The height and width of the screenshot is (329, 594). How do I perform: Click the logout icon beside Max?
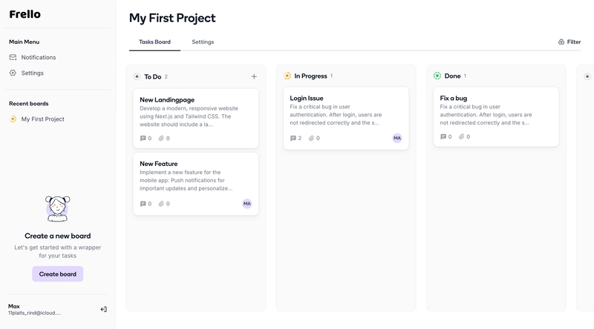104,309
